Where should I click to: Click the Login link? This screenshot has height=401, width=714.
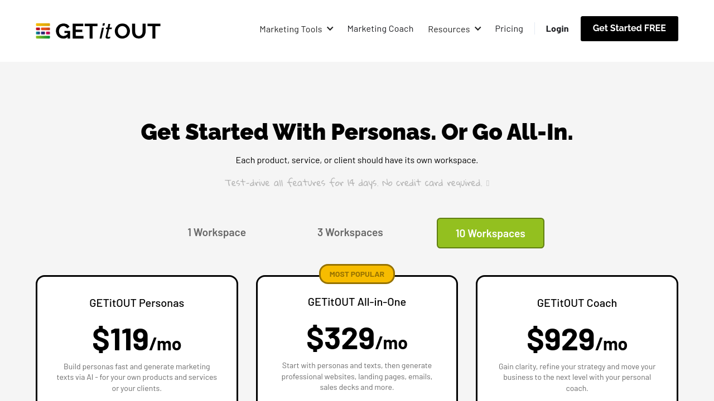click(x=557, y=29)
